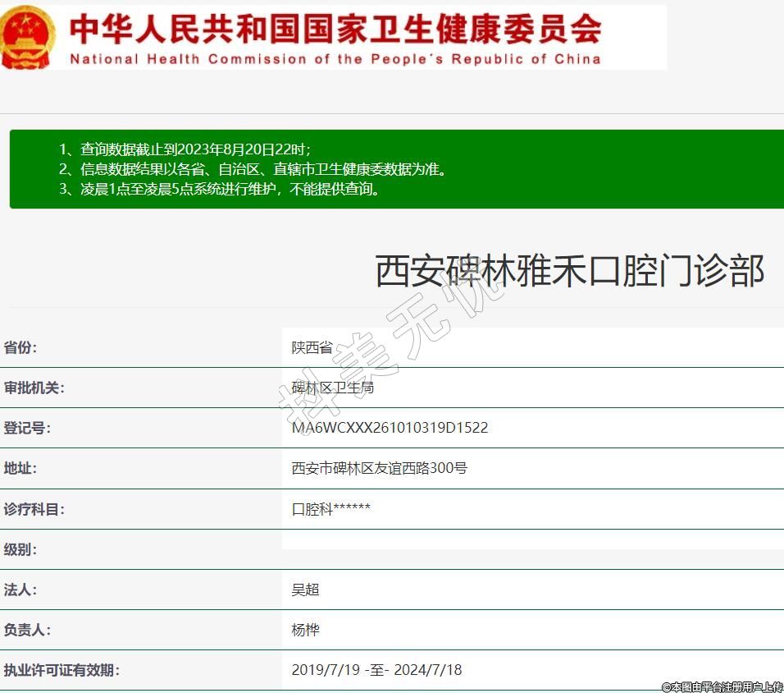Select the 省份 row label
This screenshot has height=693, width=784.
point(21,347)
